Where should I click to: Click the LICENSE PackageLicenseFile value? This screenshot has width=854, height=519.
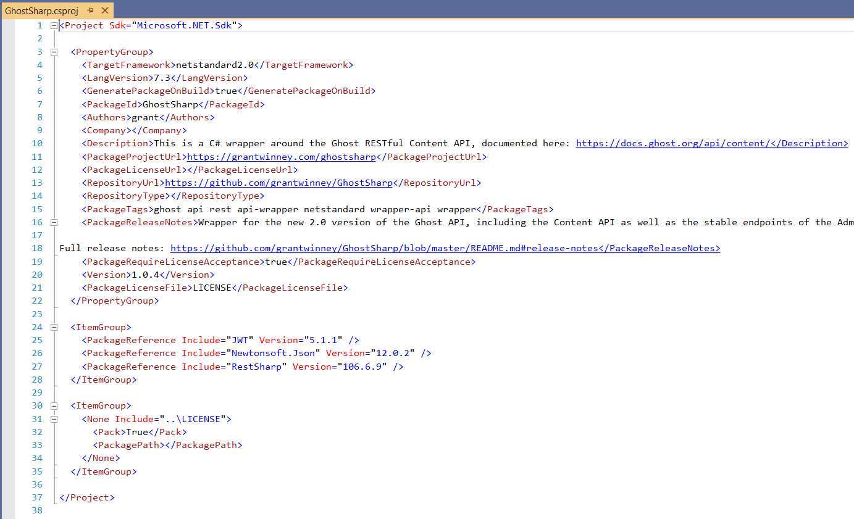coord(212,288)
